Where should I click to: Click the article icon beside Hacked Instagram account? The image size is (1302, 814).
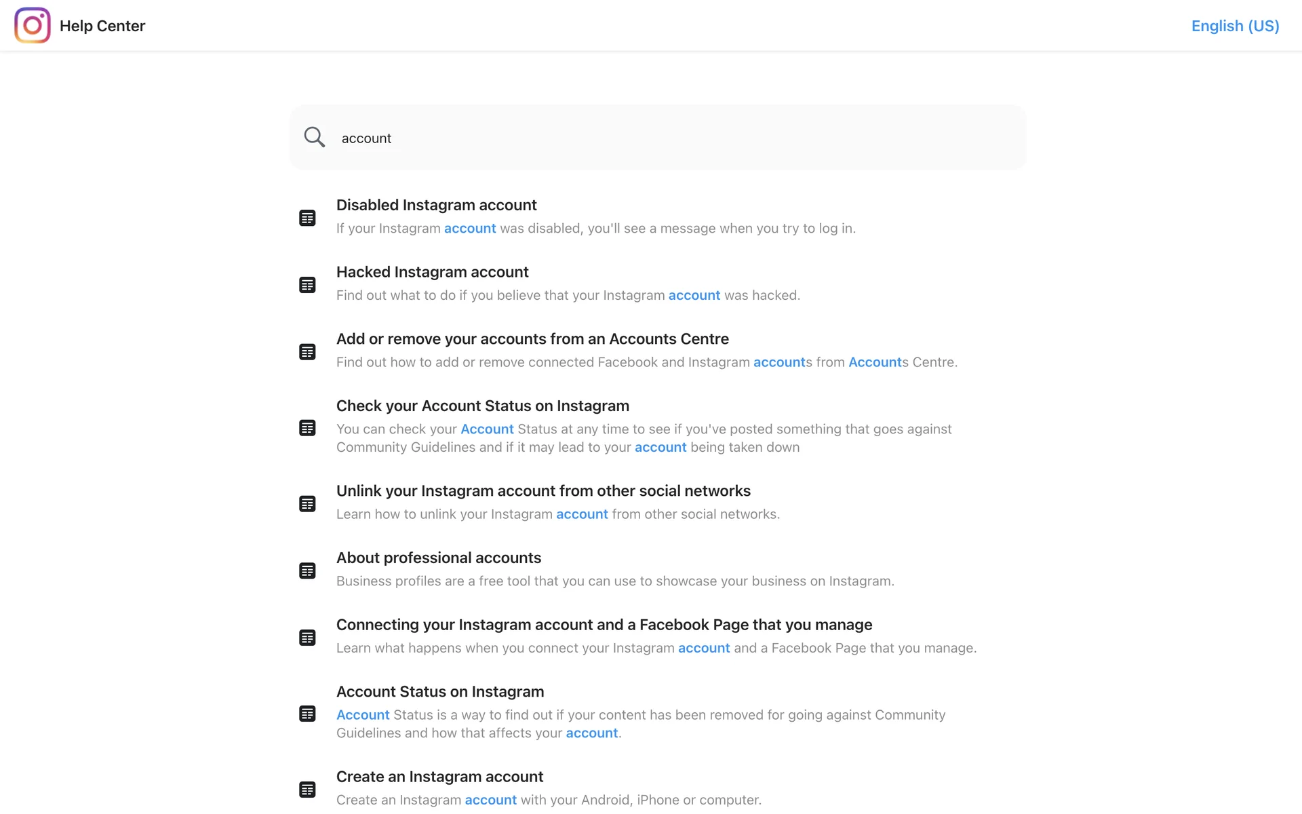[307, 285]
